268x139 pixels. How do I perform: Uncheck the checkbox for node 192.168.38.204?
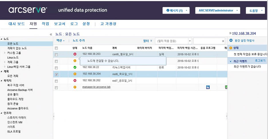tap(56, 74)
